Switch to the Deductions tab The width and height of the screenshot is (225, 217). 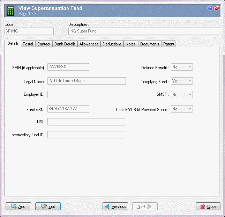point(112,44)
